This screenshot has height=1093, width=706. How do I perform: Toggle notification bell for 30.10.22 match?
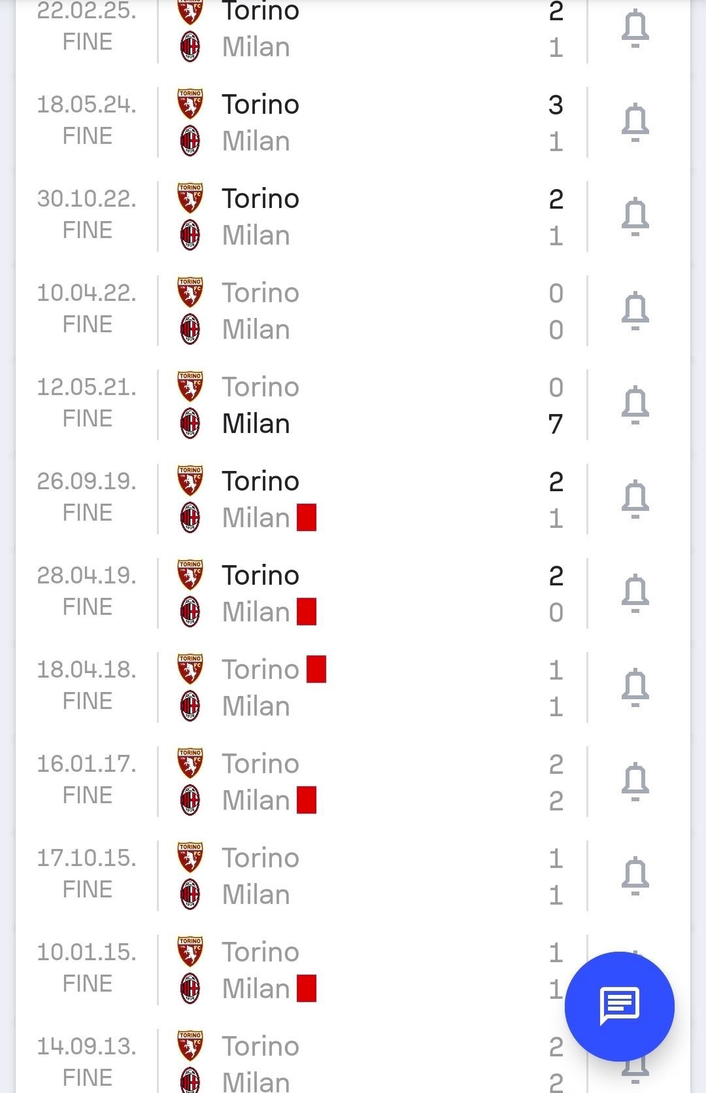point(635,217)
